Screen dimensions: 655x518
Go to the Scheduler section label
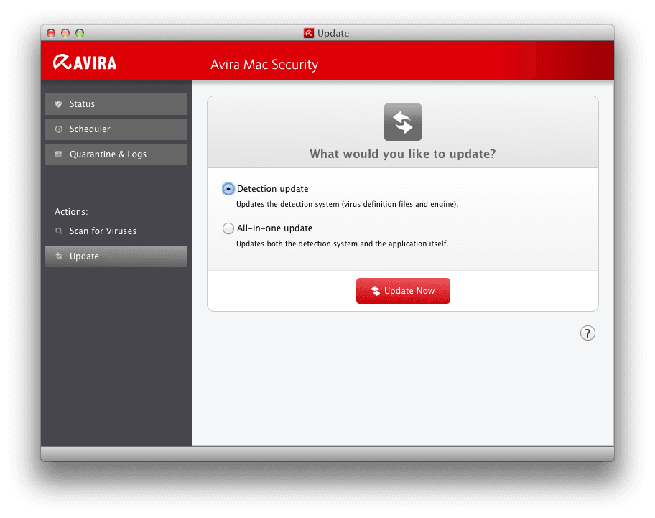tap(90, 129)
